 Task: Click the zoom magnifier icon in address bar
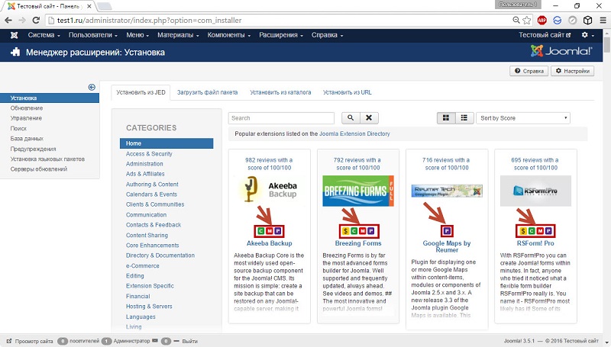pyautogui.click(x=516, y=21)
